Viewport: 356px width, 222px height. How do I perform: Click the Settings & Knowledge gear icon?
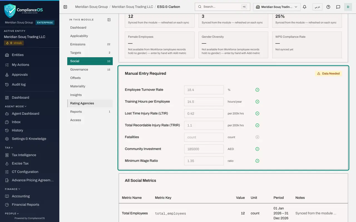7,139
